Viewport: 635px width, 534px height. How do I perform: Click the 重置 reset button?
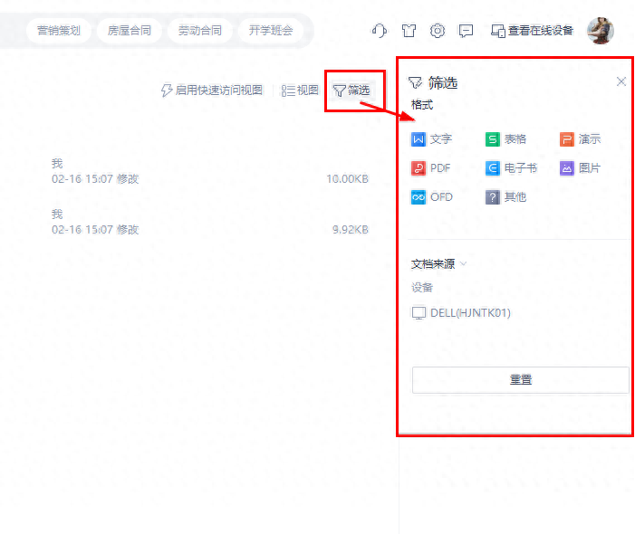(x=520, y=380)
